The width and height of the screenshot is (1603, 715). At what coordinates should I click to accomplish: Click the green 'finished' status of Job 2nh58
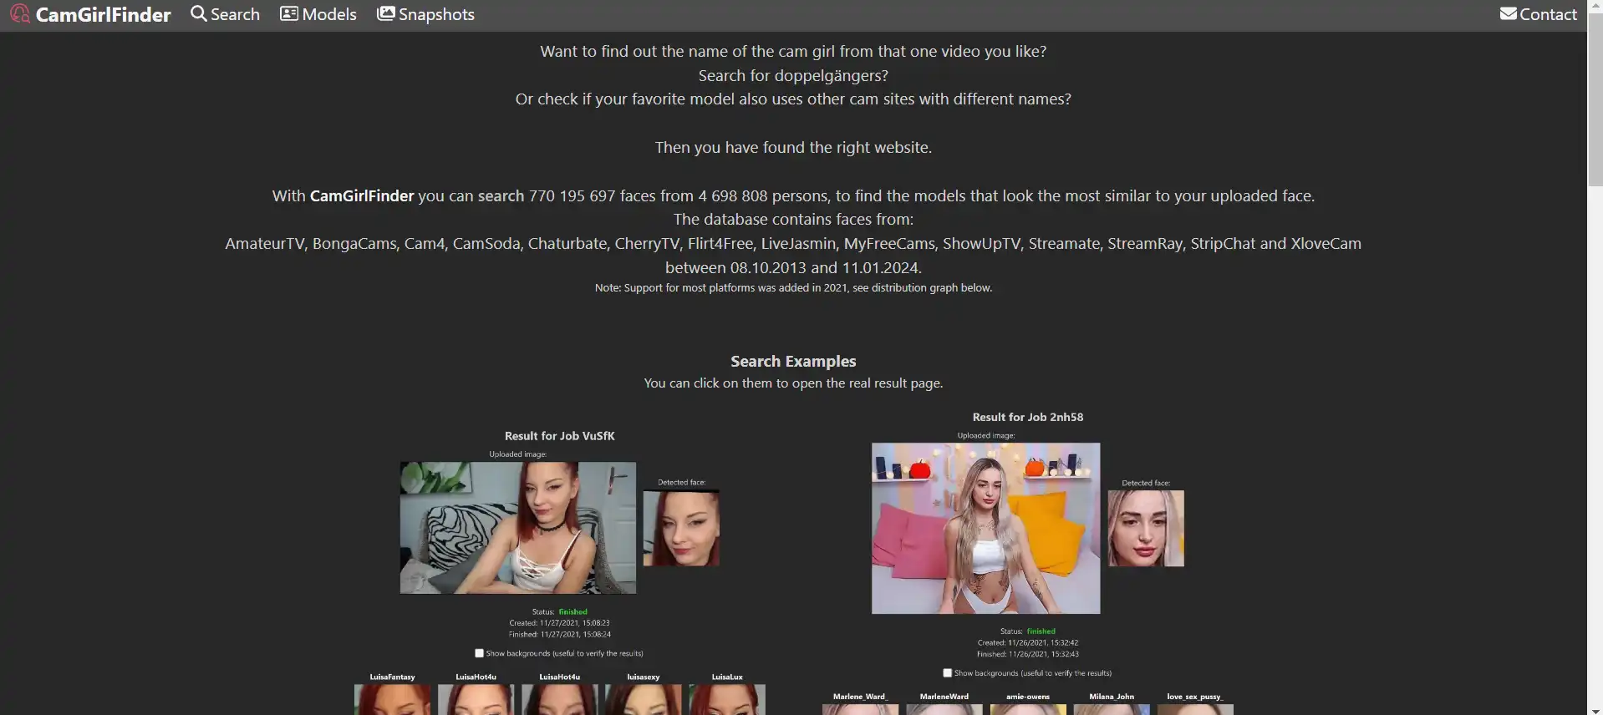click(x=1041, y=631)
